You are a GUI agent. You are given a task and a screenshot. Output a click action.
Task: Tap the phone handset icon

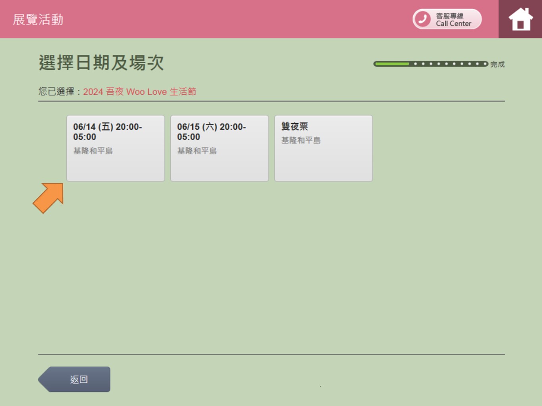click(x=422, y=19)
